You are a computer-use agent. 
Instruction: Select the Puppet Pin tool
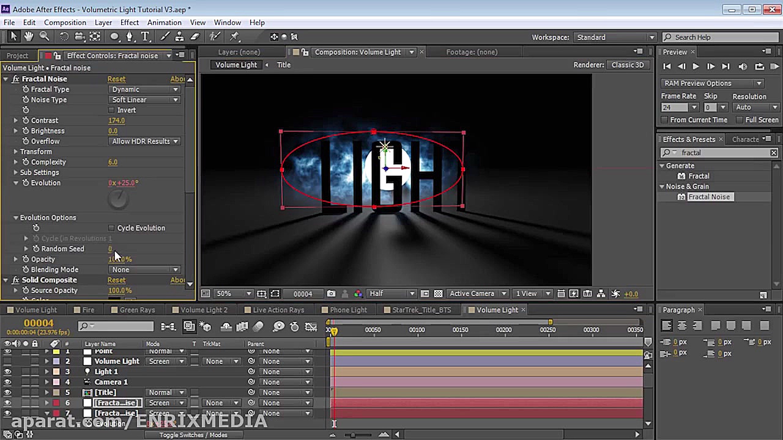234,37
